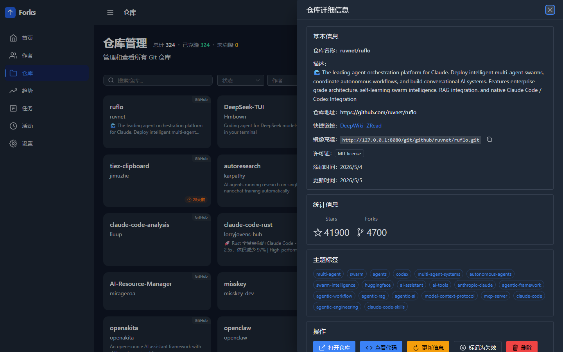Image resolution: width=563 pixels, height=352 pixels.
Task: Select the swarm topic tag
Action: coord(357,274)
